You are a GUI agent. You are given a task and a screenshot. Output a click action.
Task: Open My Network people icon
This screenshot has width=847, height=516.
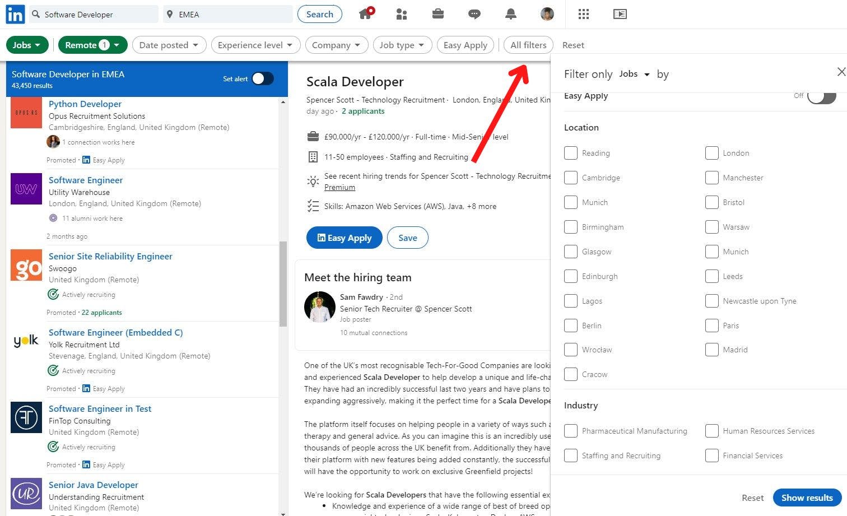[402, 15]
